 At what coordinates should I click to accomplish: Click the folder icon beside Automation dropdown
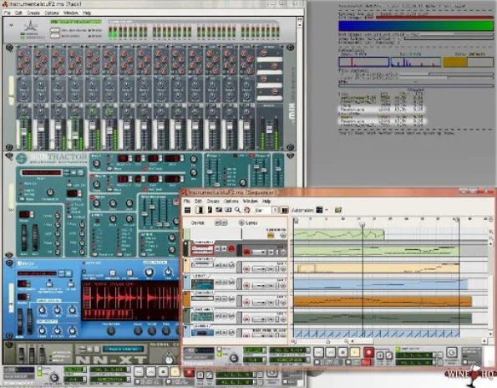338,210
